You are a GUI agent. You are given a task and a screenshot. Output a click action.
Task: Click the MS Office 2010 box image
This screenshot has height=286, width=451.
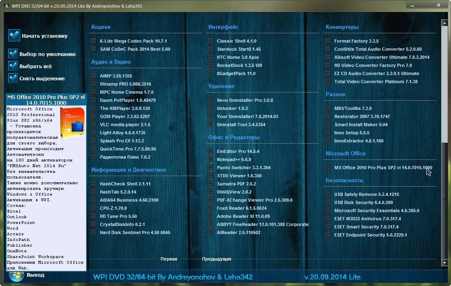[x=72, y=123]
